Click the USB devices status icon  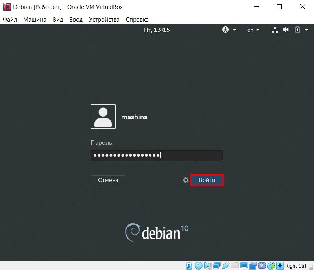click(226, 266)
